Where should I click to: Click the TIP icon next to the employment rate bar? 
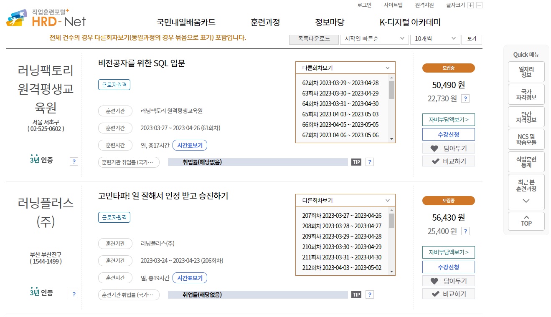tap(356, 162)
